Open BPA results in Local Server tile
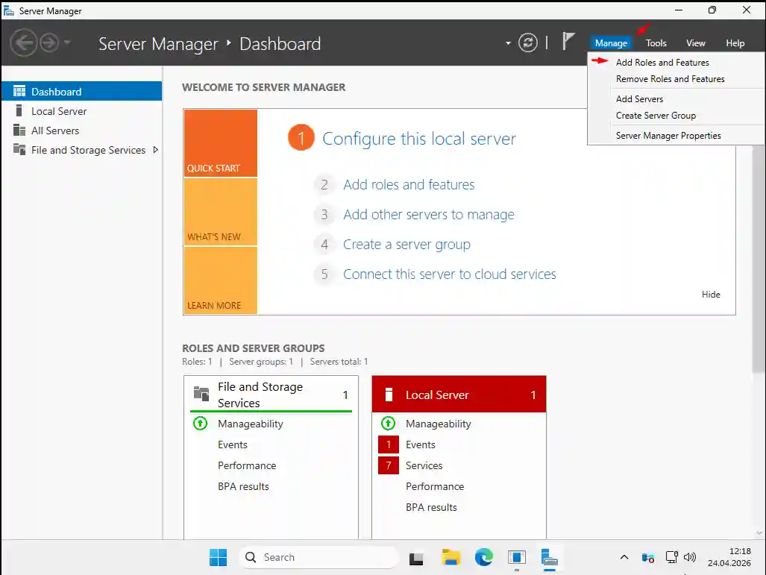766x575 pixels. pyautogui.click(x=431, y=508)
